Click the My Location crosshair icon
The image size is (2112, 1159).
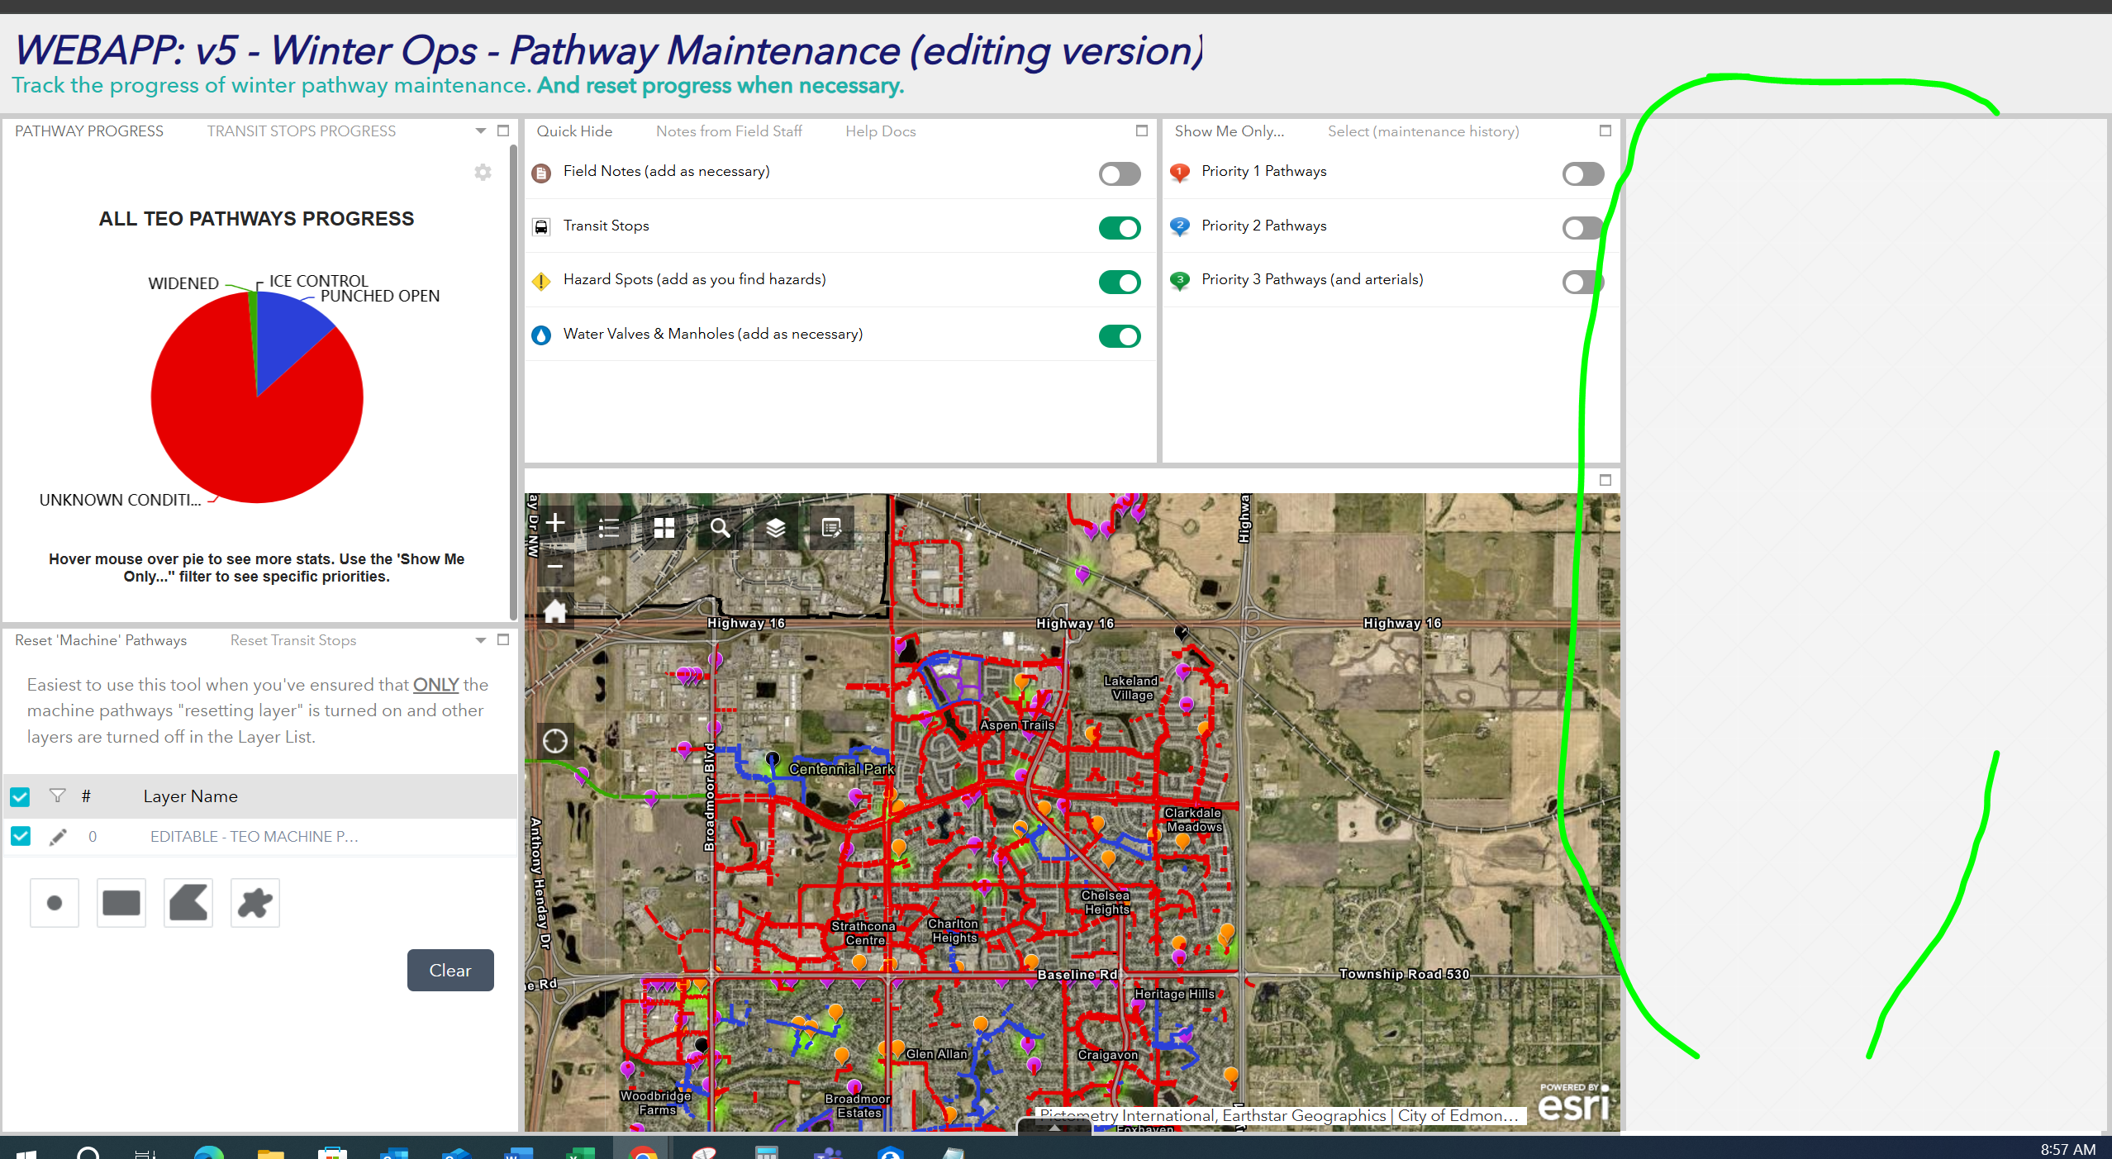(555, 741)
